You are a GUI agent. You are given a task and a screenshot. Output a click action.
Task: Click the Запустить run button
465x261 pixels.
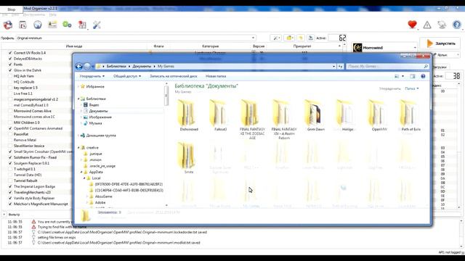440,43
